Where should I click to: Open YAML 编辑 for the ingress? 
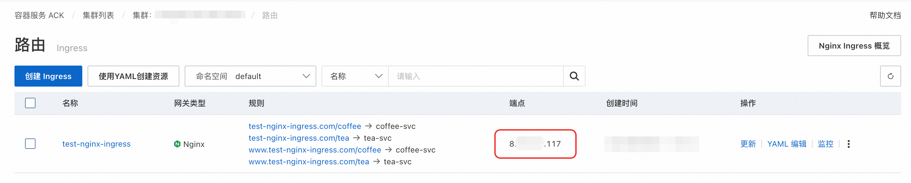pyautogui.click(x=787, y=144)
